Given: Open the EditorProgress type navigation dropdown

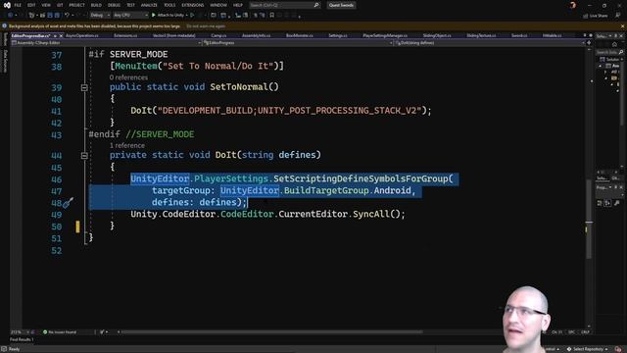Looking at the screenshot, I should [x=297, y=43].
